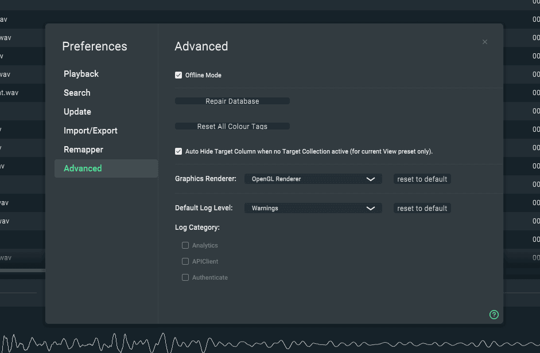
Task: Click the chevron arrow beside Warnings
Action: [371, 208]
